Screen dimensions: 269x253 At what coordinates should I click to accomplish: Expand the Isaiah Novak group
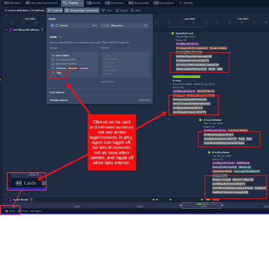[6, 199]
